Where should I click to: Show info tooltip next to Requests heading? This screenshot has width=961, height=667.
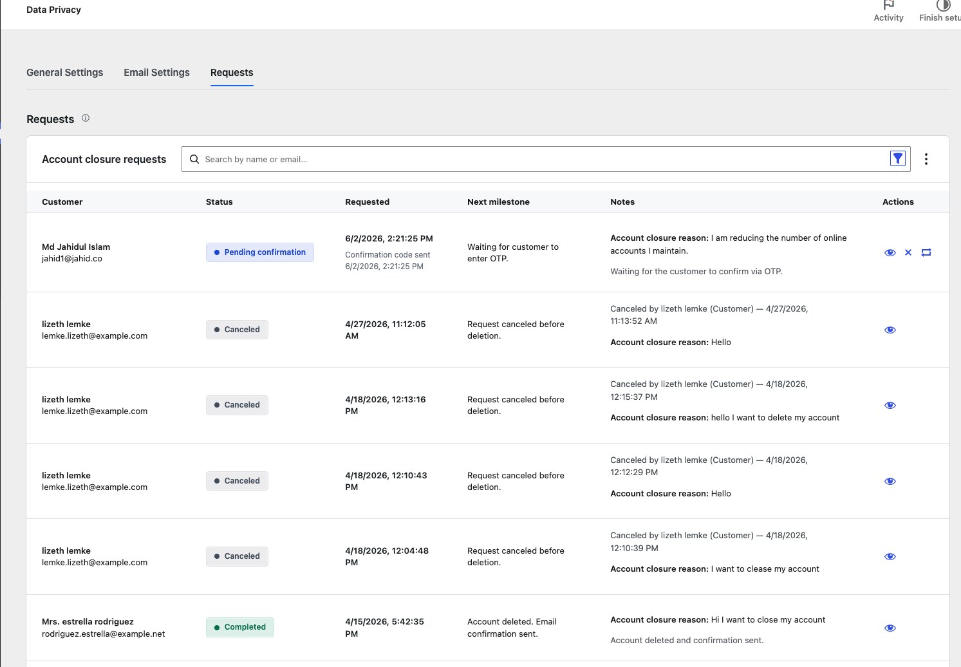click(86, 118)
